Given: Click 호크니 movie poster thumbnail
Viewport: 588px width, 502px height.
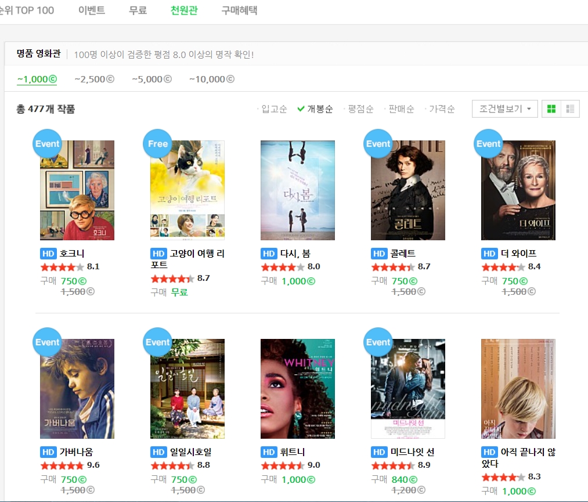Looking at the screenshot, I should 77,190.
